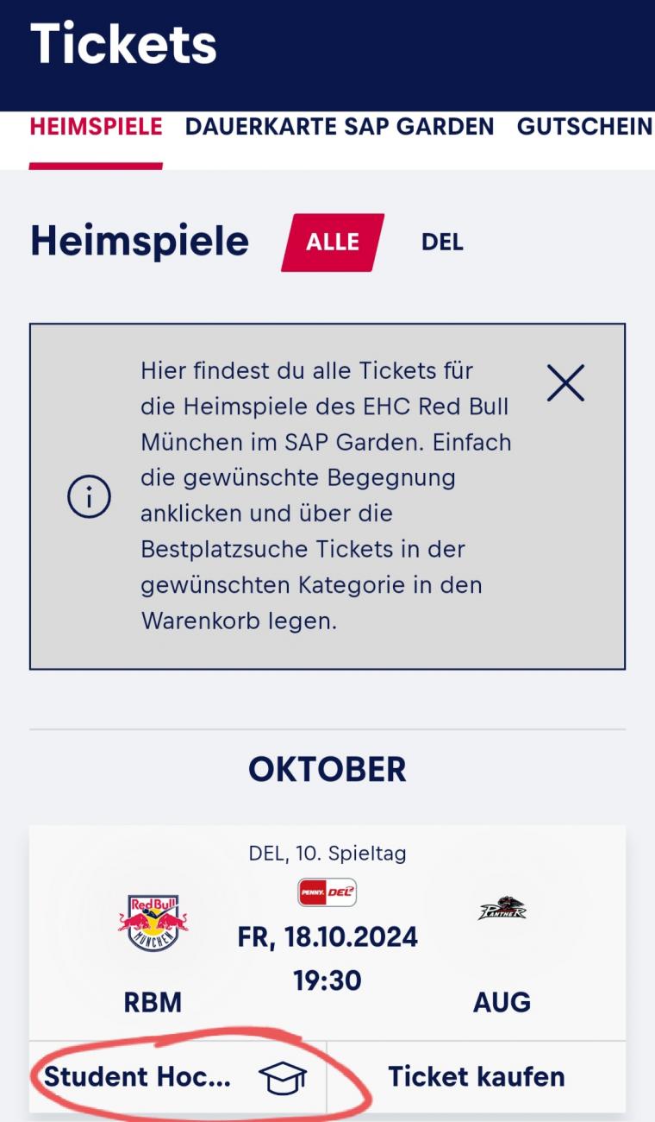Click the Augsburger Panther team logo
The width and height of the screenshot is (655, 1122).
click(x=502, y=909)
